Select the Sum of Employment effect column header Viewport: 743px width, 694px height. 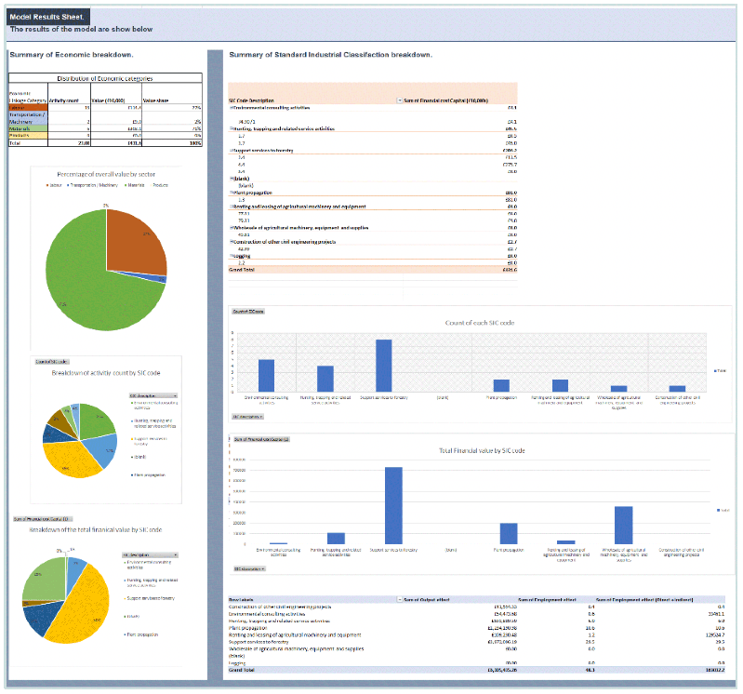(x=548, y=600)
